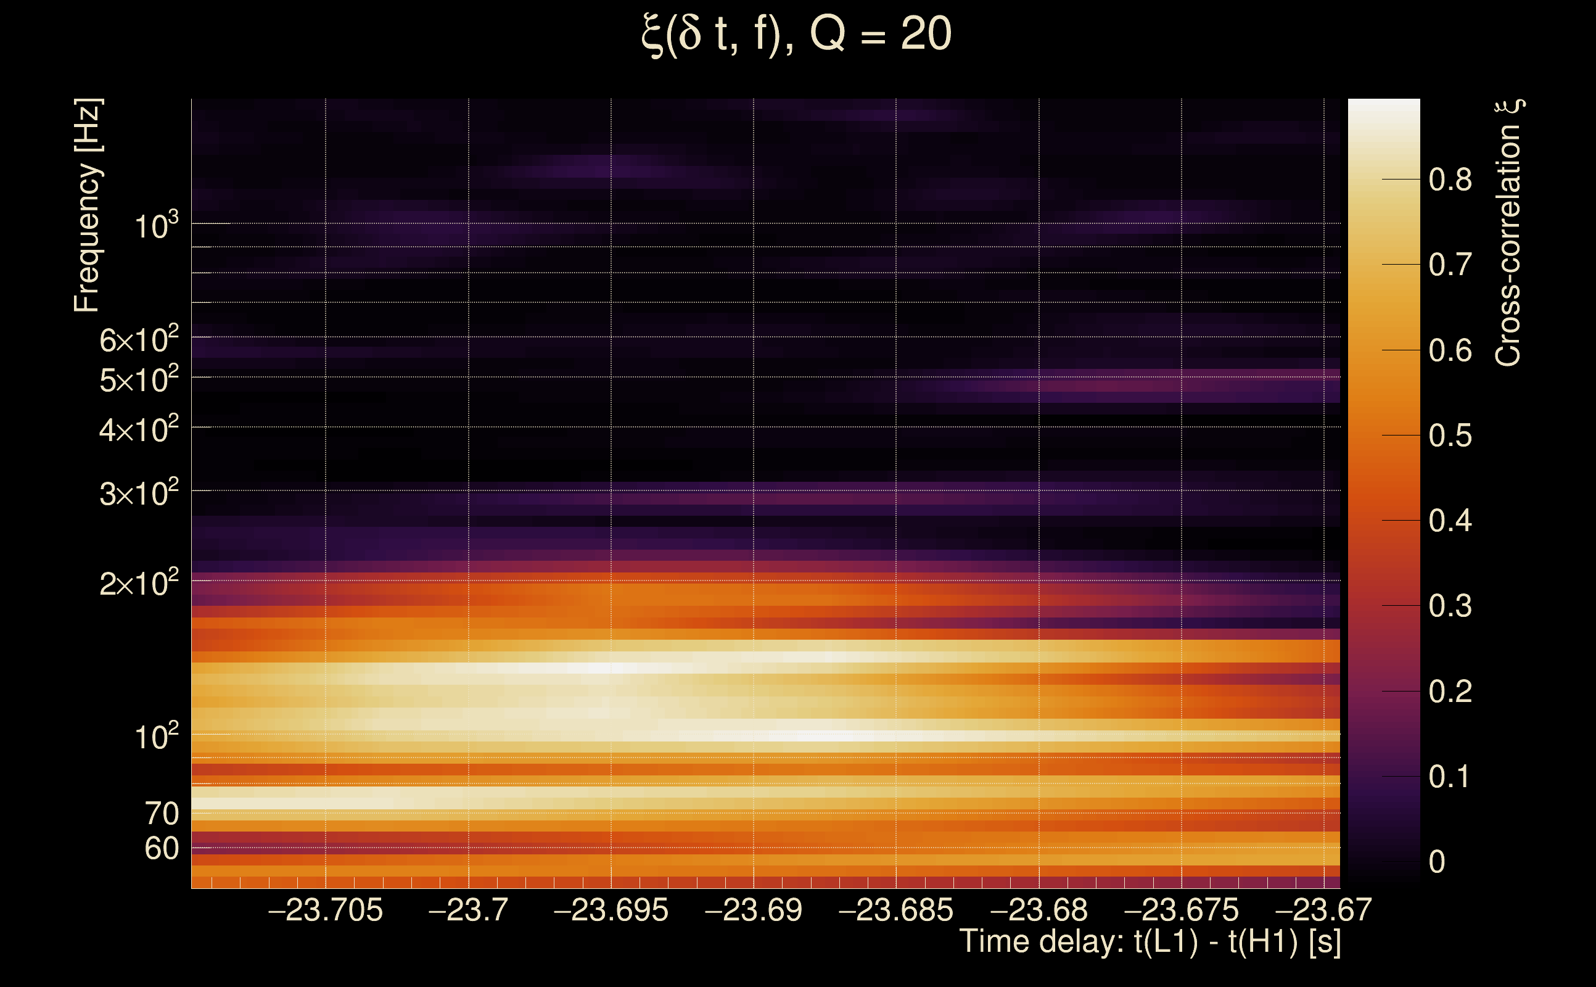The height and width of the screenshot is (987, 1596).
Task: Click the 2×10² frequency axis label
Action: coord(138,582)
